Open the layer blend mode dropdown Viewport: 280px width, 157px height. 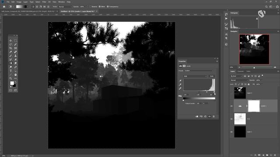pos(239,80)
